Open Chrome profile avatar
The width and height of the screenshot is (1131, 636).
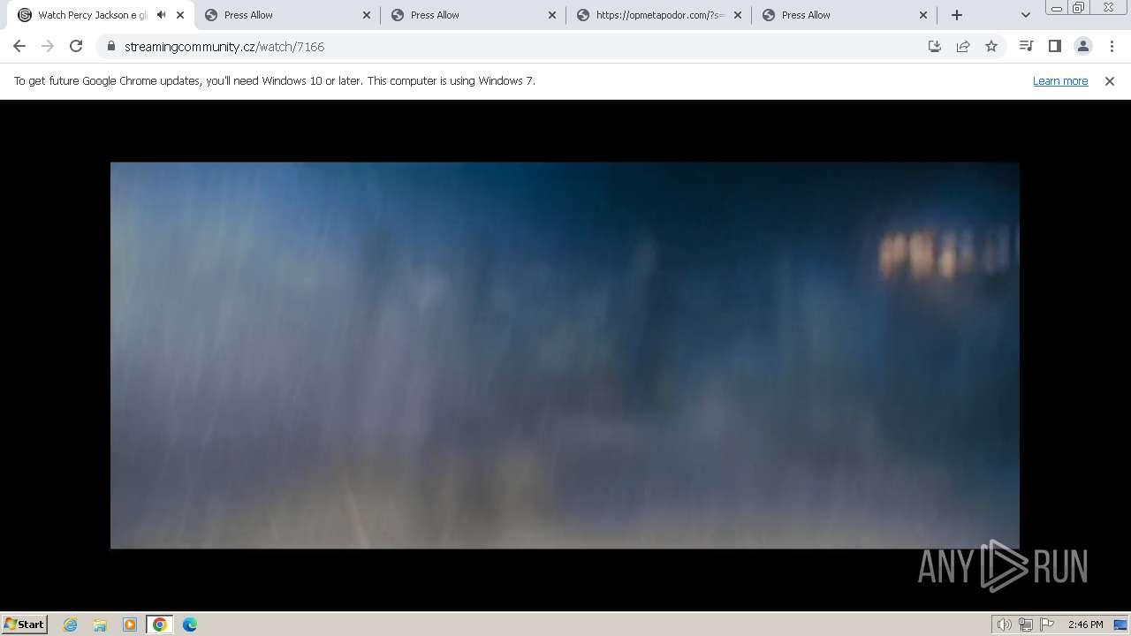point(1082,46)
